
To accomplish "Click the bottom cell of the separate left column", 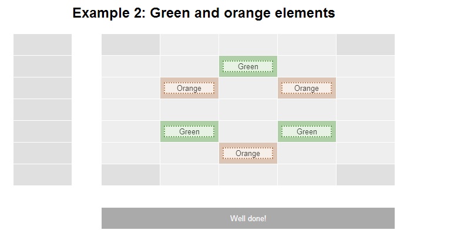I will point(42,175).
